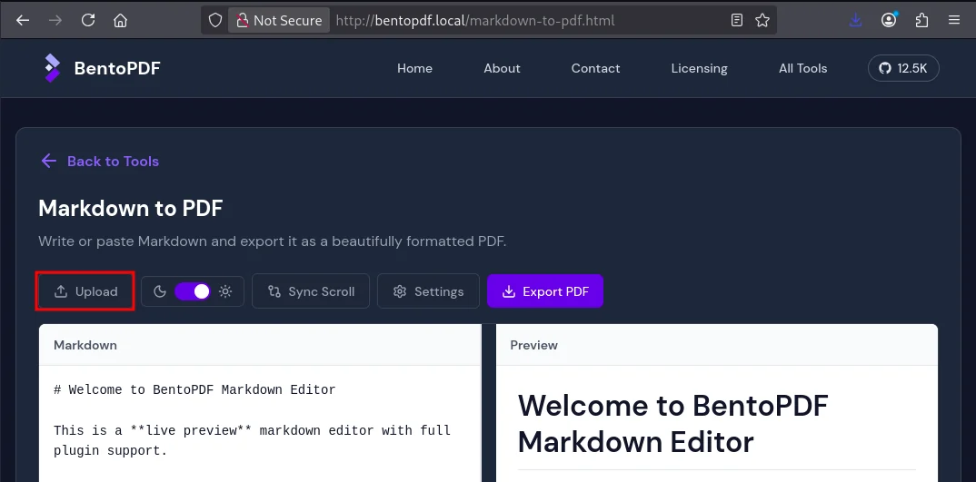This screenshot has height=482, width=976.
Task: Open All Tools in the navigation
Action: tap(803, 68)
